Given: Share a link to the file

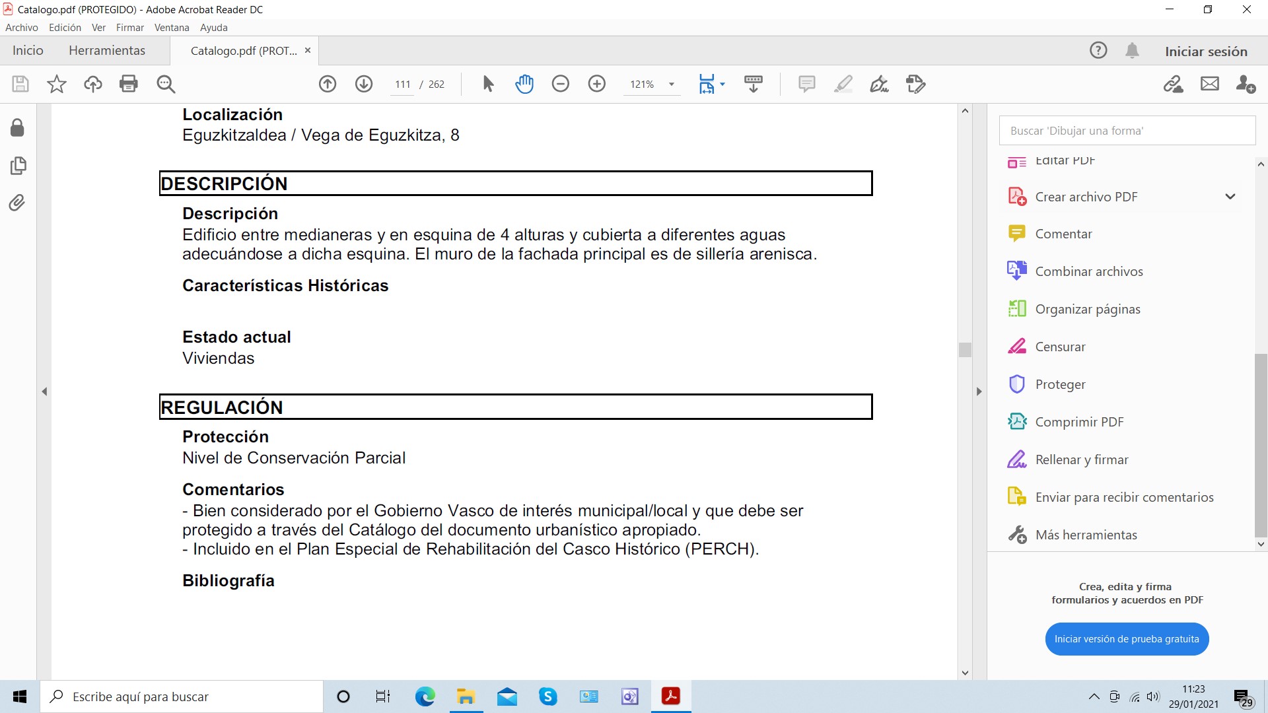Looking at the screenshot, I should pos(1174,84).
